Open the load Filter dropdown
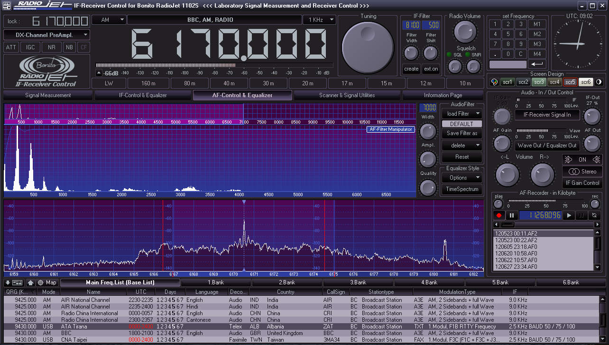Viewport: 609px width, 345px height. [461, 114]
